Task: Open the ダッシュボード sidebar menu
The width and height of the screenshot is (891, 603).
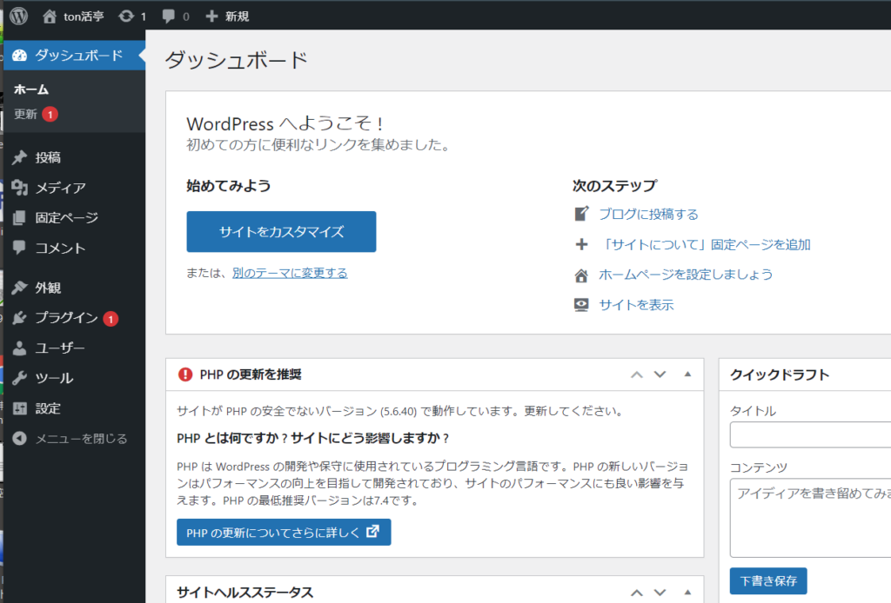Action: [x=75, y=55]
